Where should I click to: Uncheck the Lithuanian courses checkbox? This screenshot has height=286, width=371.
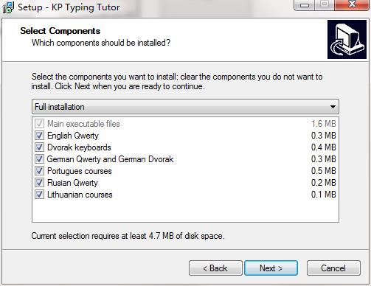click(39, 195)
